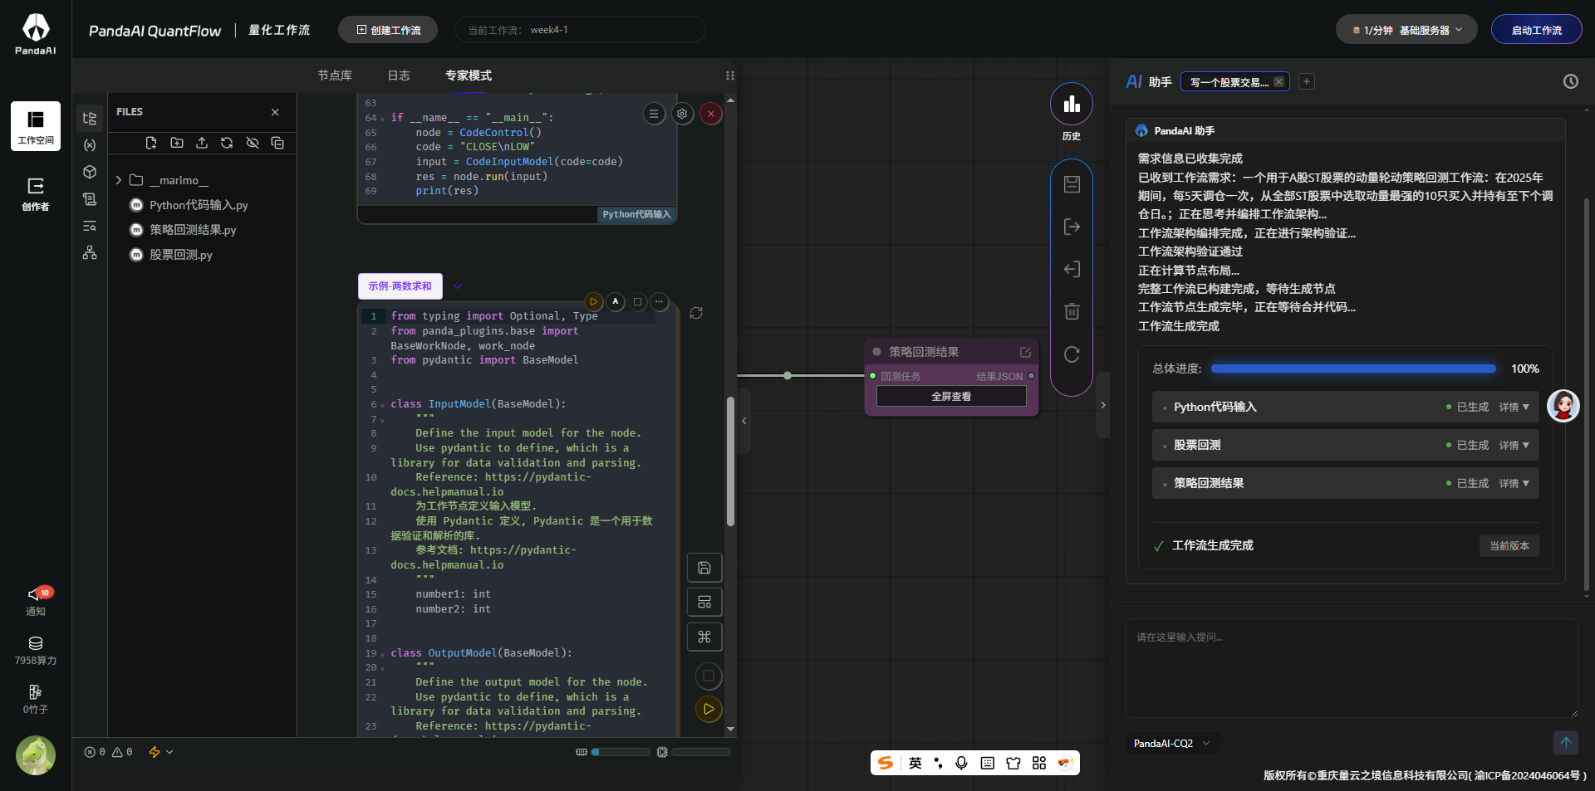The image size is (1595, 791).
Task: Open fullscreen icon on 策略回测结果 node
Action: 1025,352
